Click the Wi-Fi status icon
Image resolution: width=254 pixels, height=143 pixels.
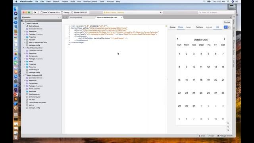(204, 2)
